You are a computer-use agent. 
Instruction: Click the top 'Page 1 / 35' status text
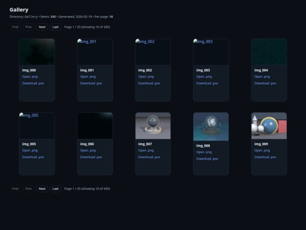[x=87, y=27]
